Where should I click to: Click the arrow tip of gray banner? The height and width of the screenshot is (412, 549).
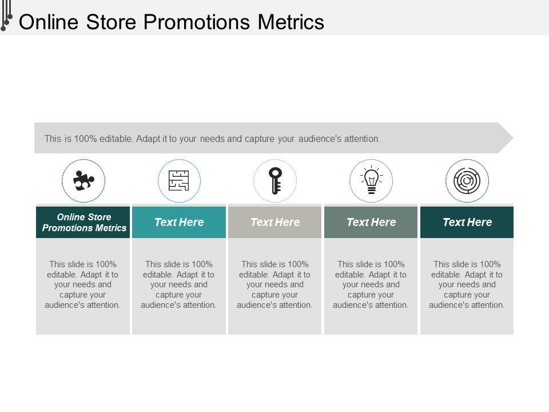[507, 138]
